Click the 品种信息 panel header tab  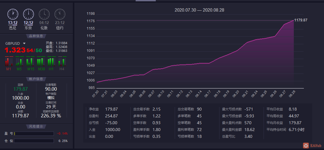(36, 36)
